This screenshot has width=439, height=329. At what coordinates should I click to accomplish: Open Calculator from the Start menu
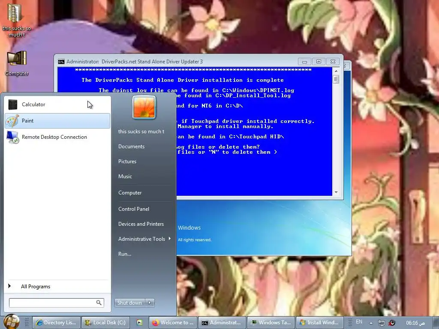pyautogui.click(x=57, y=105)
